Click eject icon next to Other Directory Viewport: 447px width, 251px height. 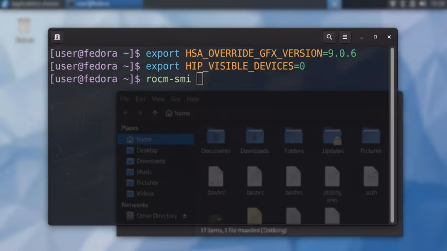[185, 216]
